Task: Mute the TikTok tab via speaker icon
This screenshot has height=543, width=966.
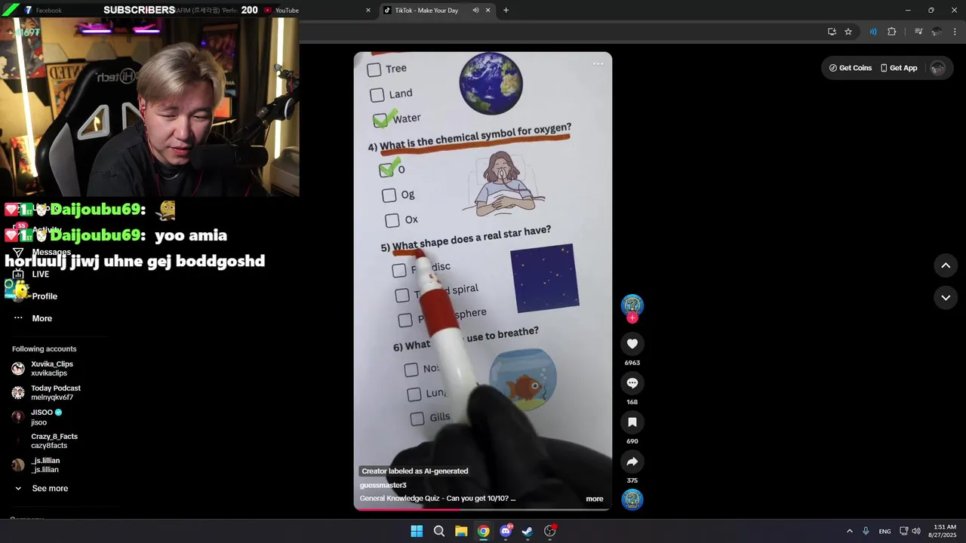Action: [x=475, y=11]
